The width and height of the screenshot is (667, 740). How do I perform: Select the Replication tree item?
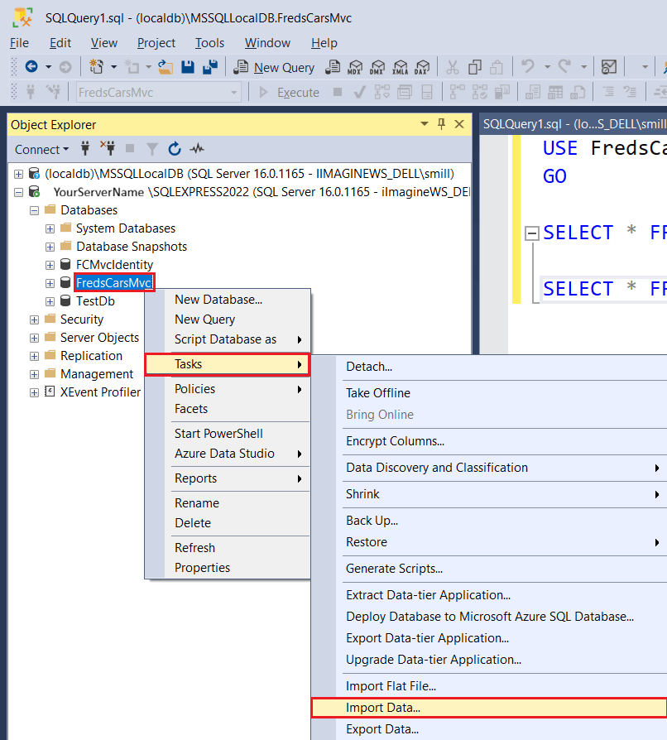(x=92, y=356)
